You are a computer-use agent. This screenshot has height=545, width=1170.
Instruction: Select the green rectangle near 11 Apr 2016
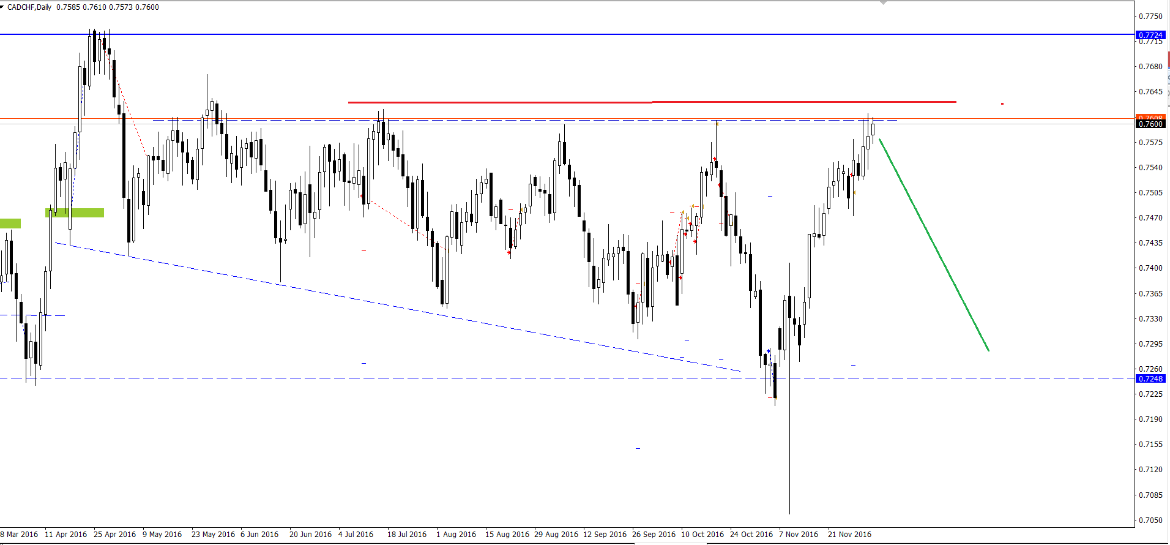click(75, 212)
